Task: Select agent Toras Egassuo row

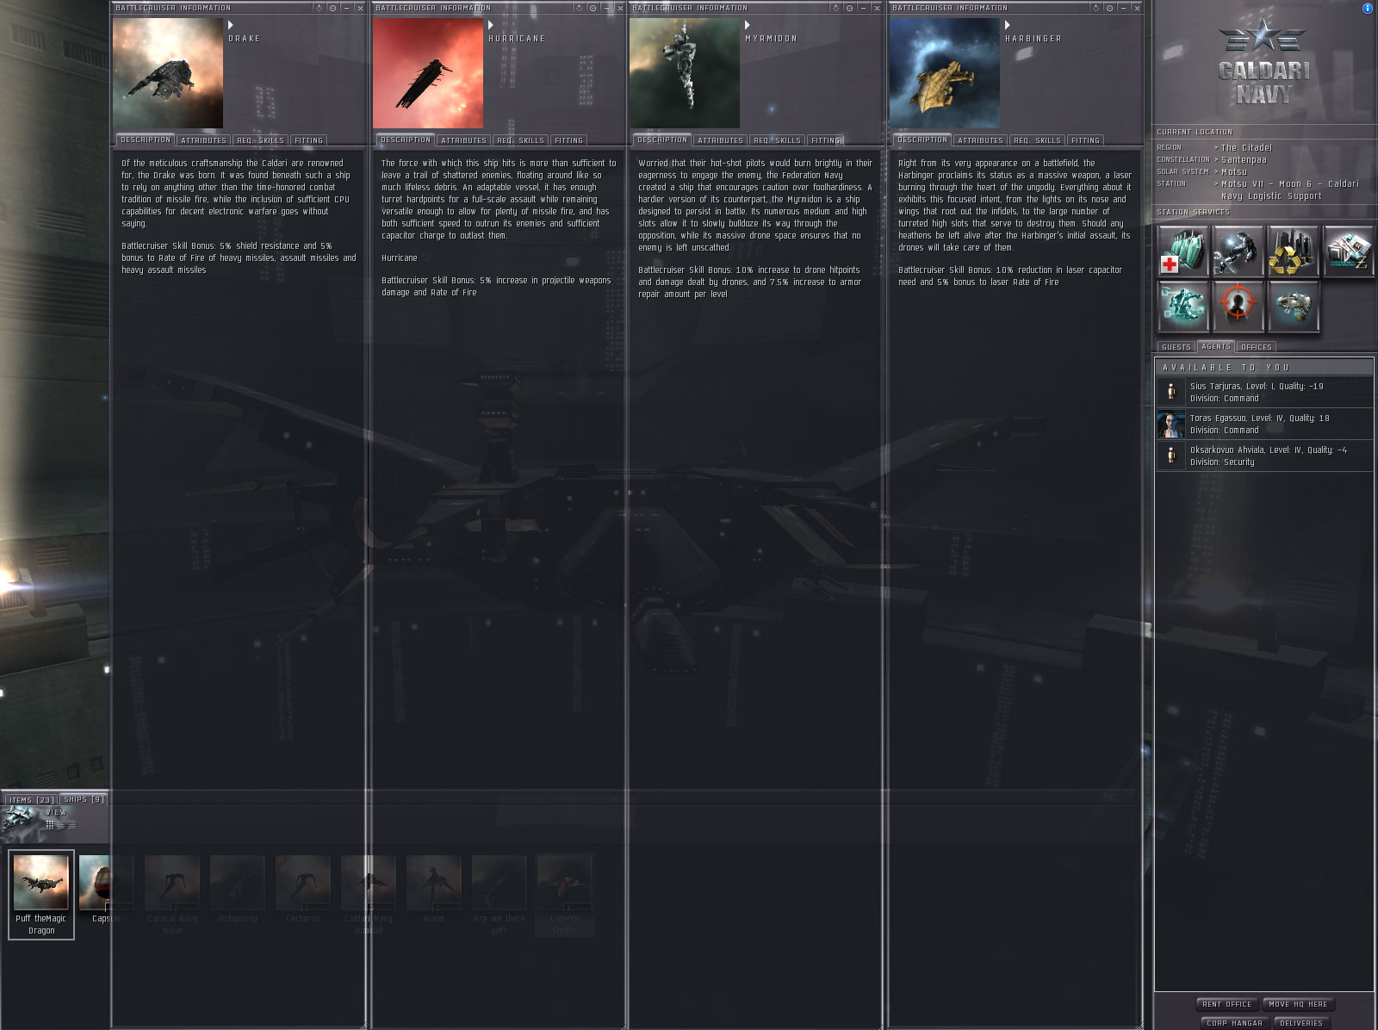Action: (1264, 424)
